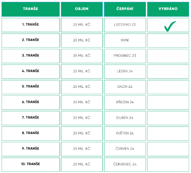This screenshot has height=173, width=191.
Task: Select the OBJEM column header
Action: pos(82,9)
